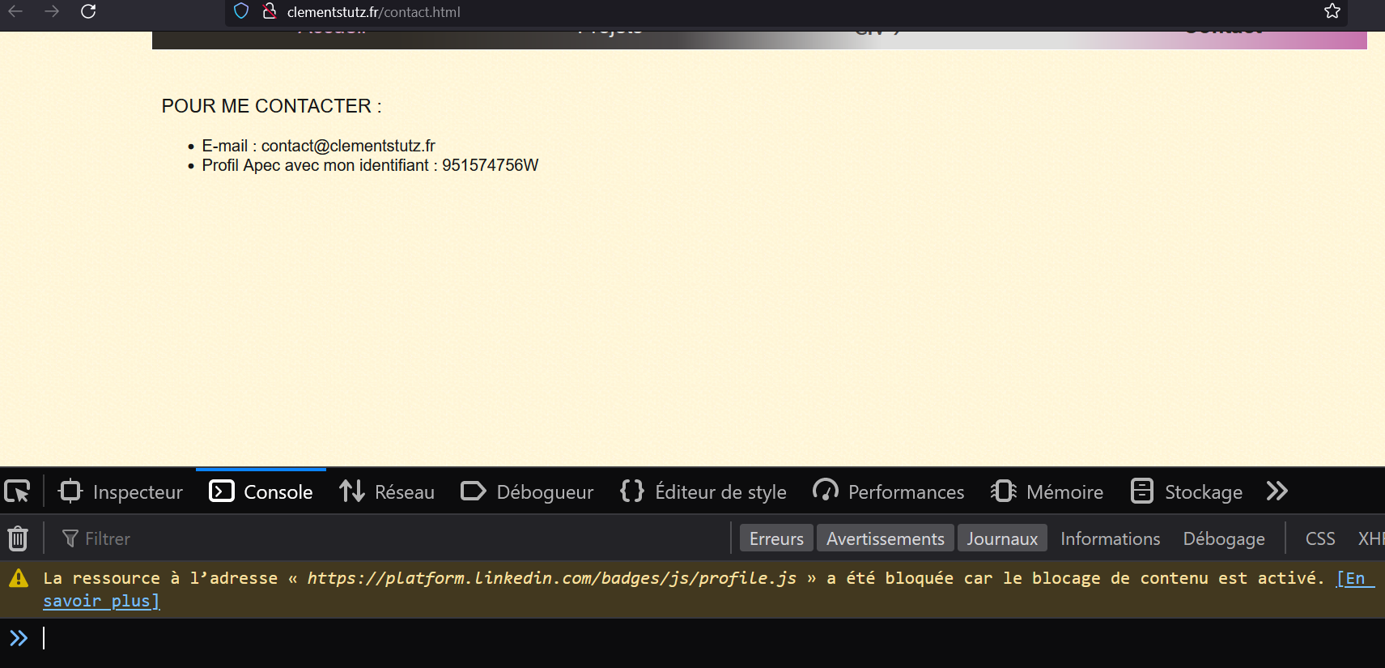Show site security lock information
Viewport: 1385px width, 668px height.
pyautogui.click(x=270, y=11)
